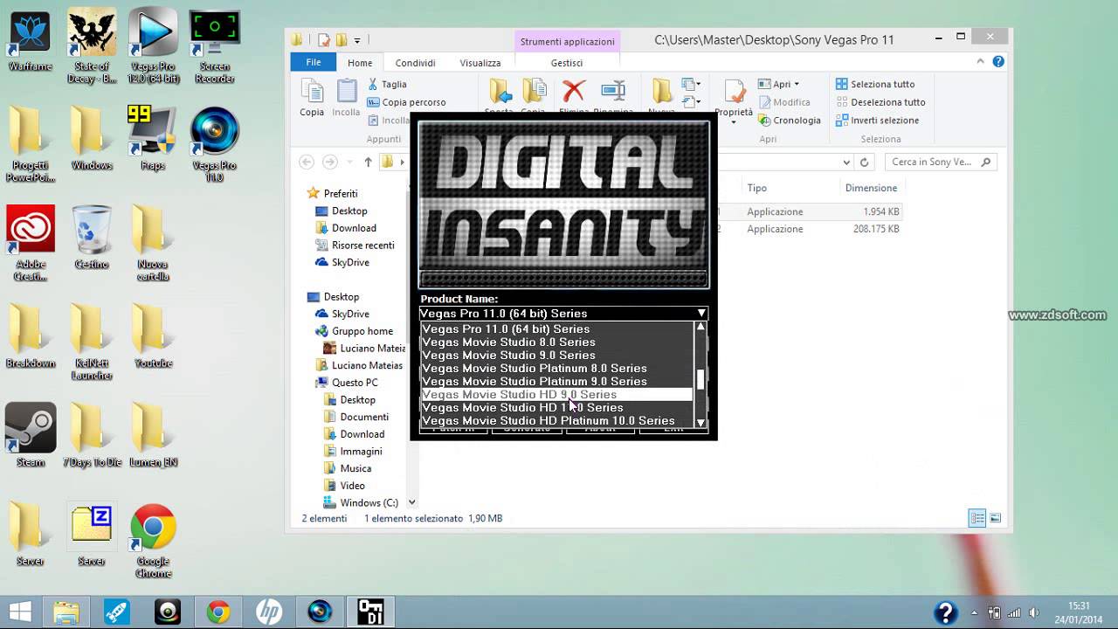Select the Steam desktop icon
This screenshot has width=1118, height=629.
tap(31, 434)
